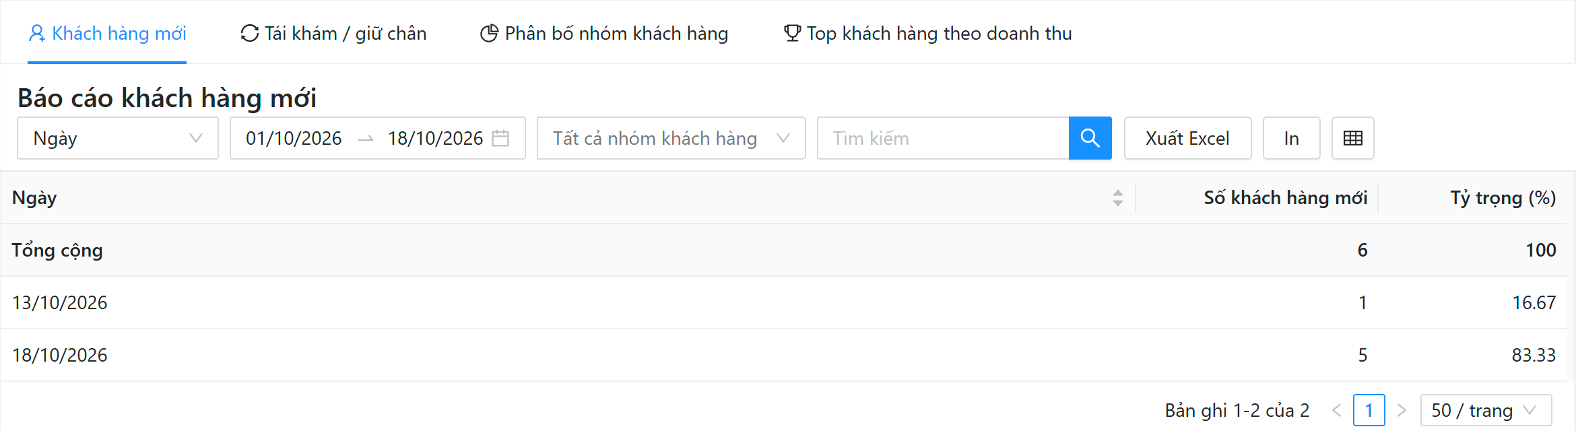1576x431 pixels.
Task: Open Tất cả nhóm khách hàng dropdown
Action: coord(671,138)
